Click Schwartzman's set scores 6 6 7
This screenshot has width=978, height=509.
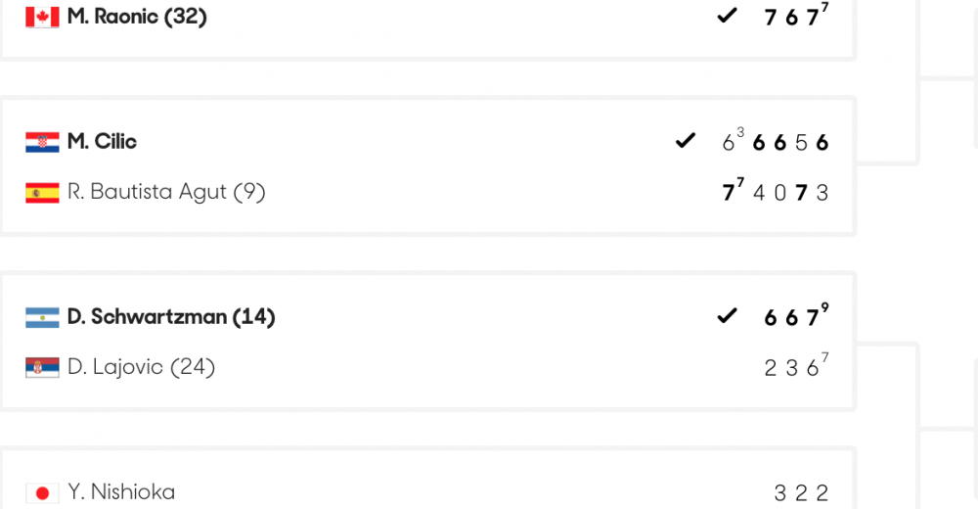(796, 315)
